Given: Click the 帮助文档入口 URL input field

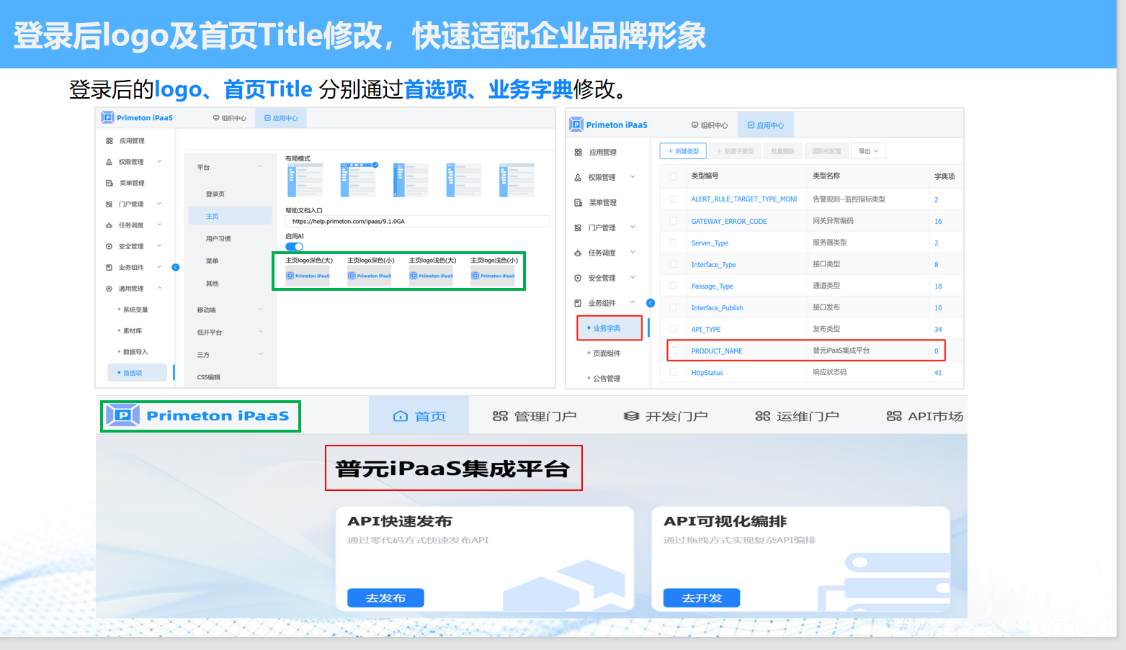Looking at the screenshot, I should pyautogui.click(x=418, y=222).
